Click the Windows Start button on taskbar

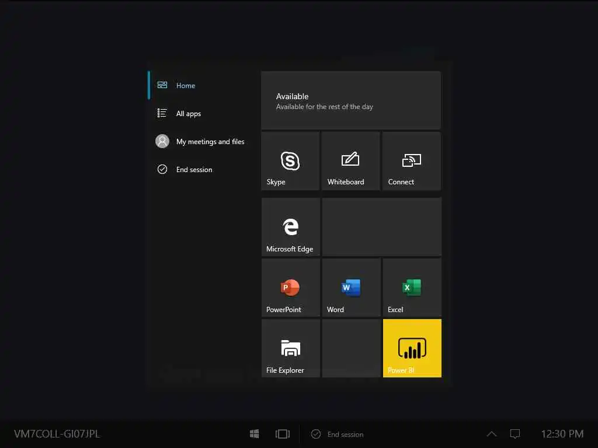(255, 434)
